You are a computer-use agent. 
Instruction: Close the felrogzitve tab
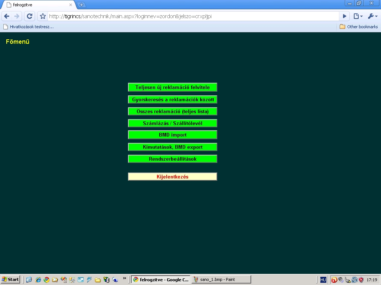[70, 5]
